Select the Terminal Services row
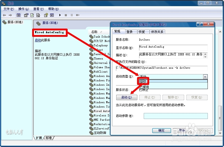Image resolution: width=224 pixels, height=147 pixels. tap(100, 54)
